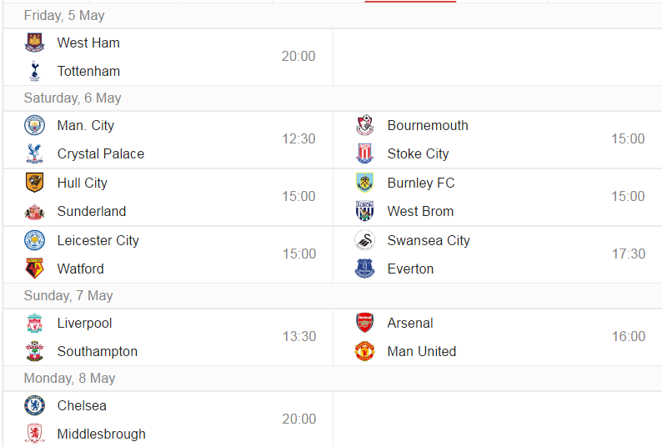
Task: Click the Everton team name
Action: 410,269
